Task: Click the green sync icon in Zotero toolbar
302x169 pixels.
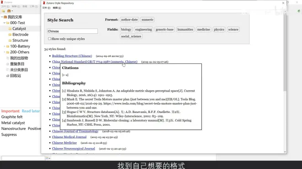Action: pyautogui.click(x=299, y=11)
